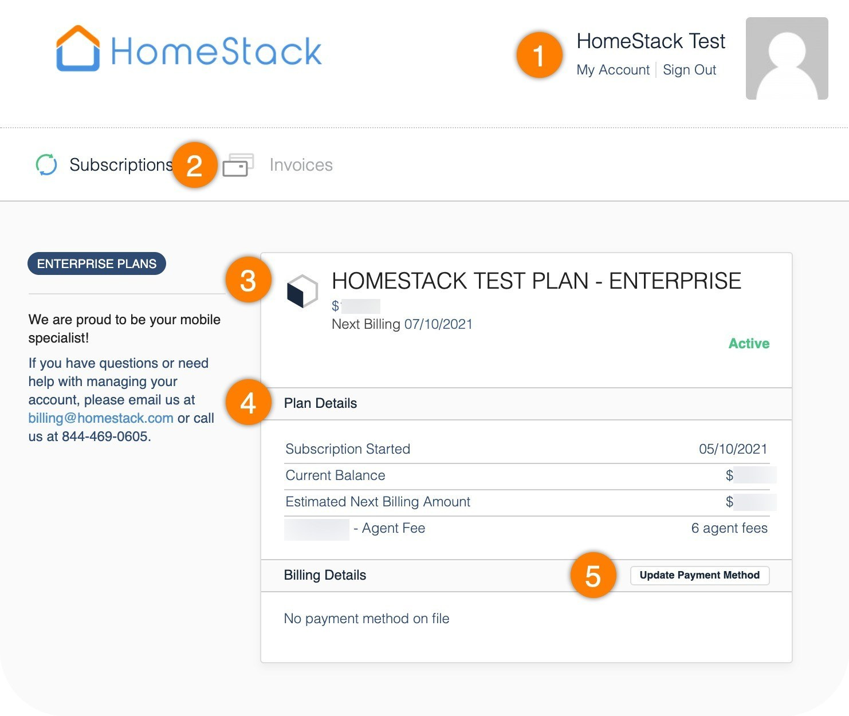Click the HomeStack Test Plan - Enterprise title
Viewport: 849px width, 716px height.
tap(536, 281)
